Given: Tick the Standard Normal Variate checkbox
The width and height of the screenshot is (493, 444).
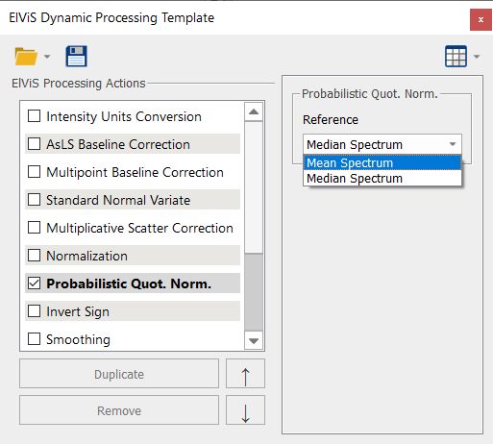Looking at the screenshot, I should click(x=34, y=200).
